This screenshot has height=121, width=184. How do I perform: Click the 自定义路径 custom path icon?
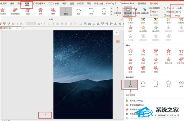(130, 93)
